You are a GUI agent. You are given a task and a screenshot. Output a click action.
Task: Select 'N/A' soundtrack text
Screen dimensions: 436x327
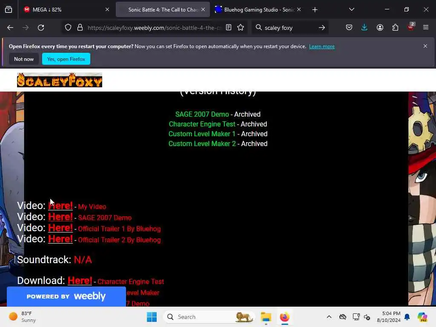83,260
